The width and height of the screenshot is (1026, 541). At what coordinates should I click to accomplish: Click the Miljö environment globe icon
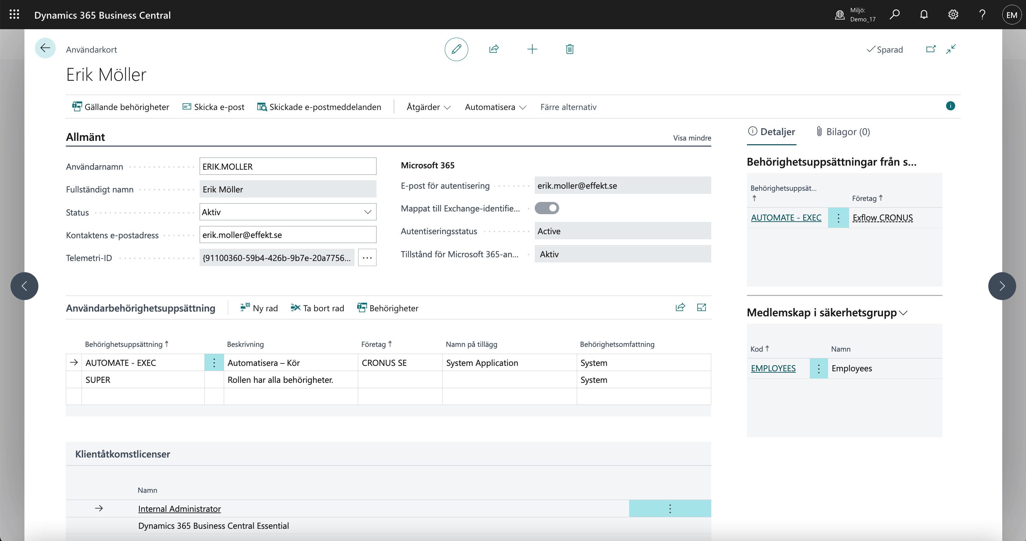(x=840, y=15)
